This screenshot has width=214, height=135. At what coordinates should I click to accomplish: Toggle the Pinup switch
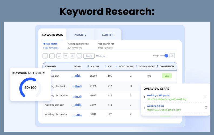[164, 56]
